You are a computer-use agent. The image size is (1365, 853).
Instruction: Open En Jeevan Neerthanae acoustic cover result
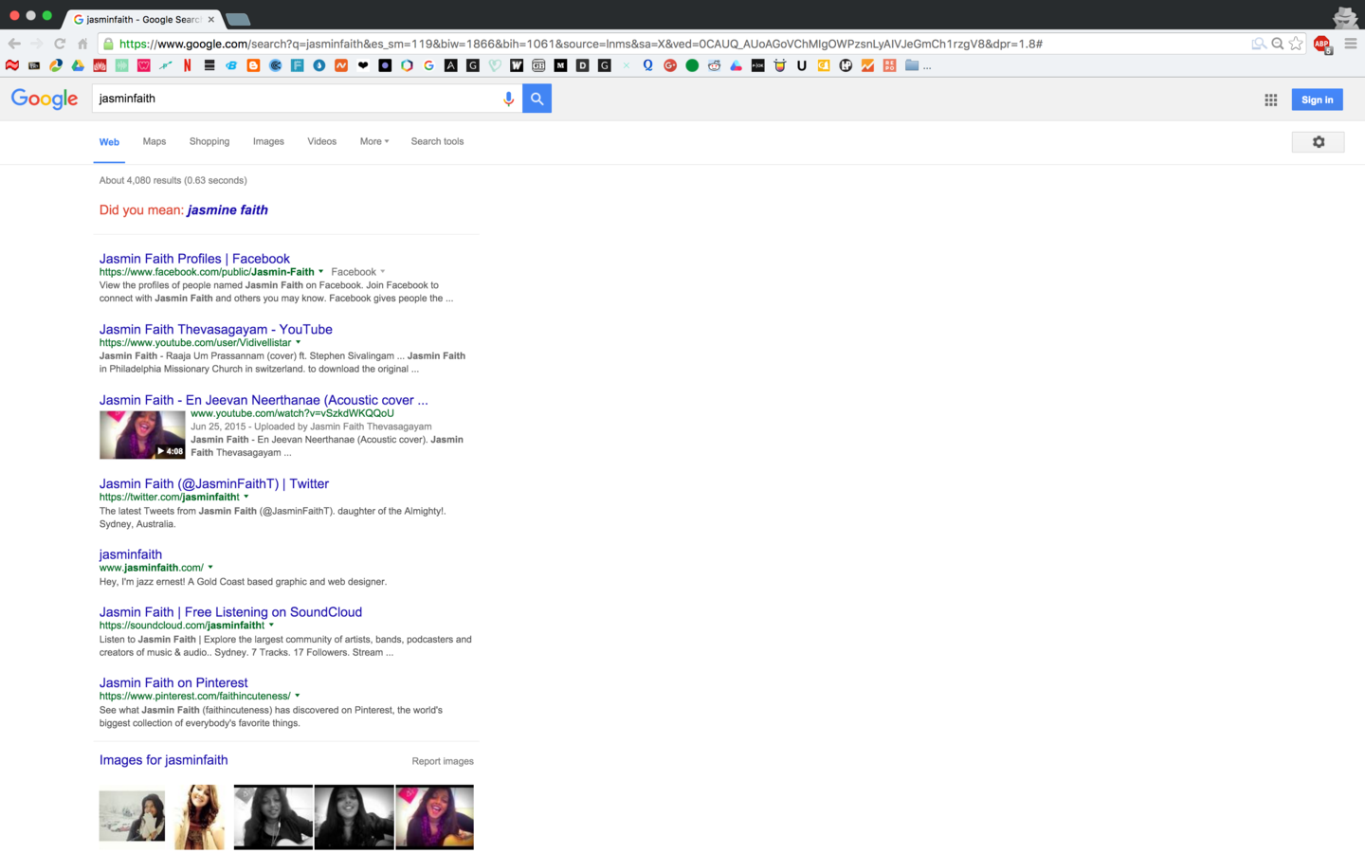pos(264,400)
